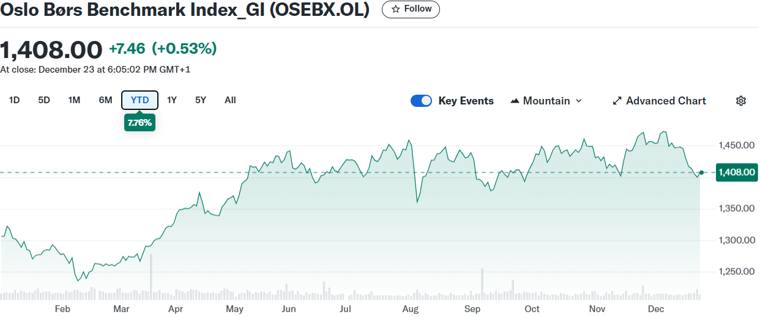Toggle the Key Events switch
760x317 pixels.
422,101
